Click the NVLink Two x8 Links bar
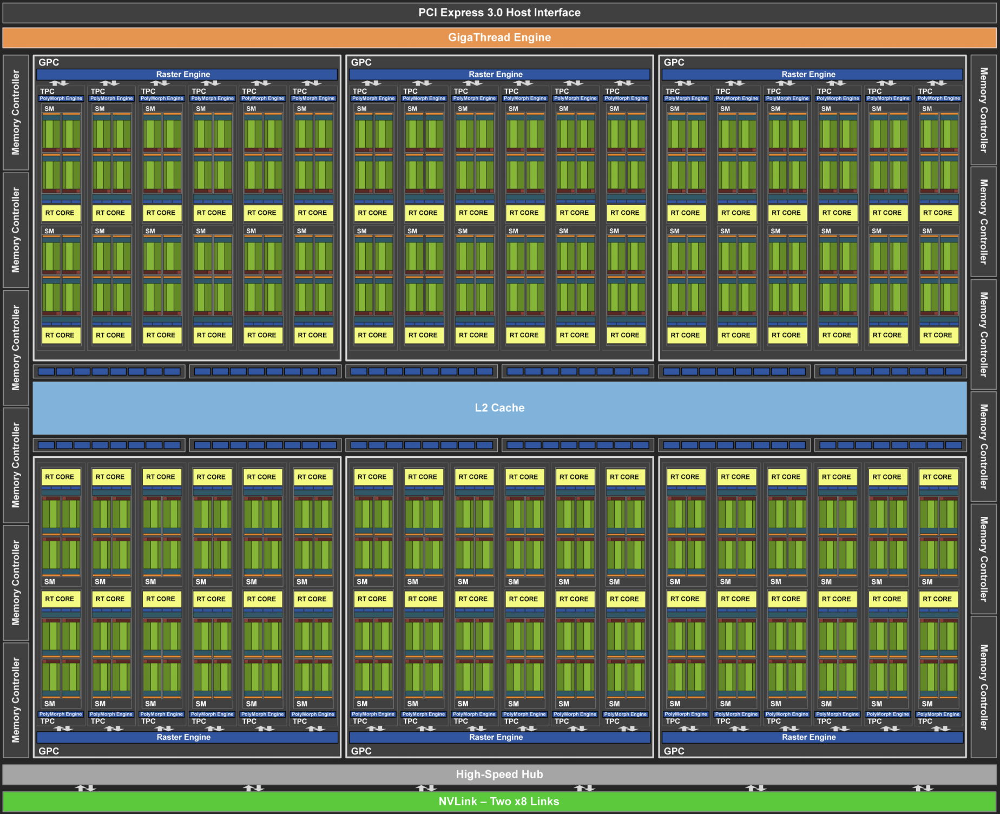Image resolution: width=1000 pixels, height=814 pixels. point(500,801)
